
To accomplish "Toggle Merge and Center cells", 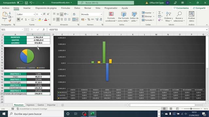I will coord(74,19).
